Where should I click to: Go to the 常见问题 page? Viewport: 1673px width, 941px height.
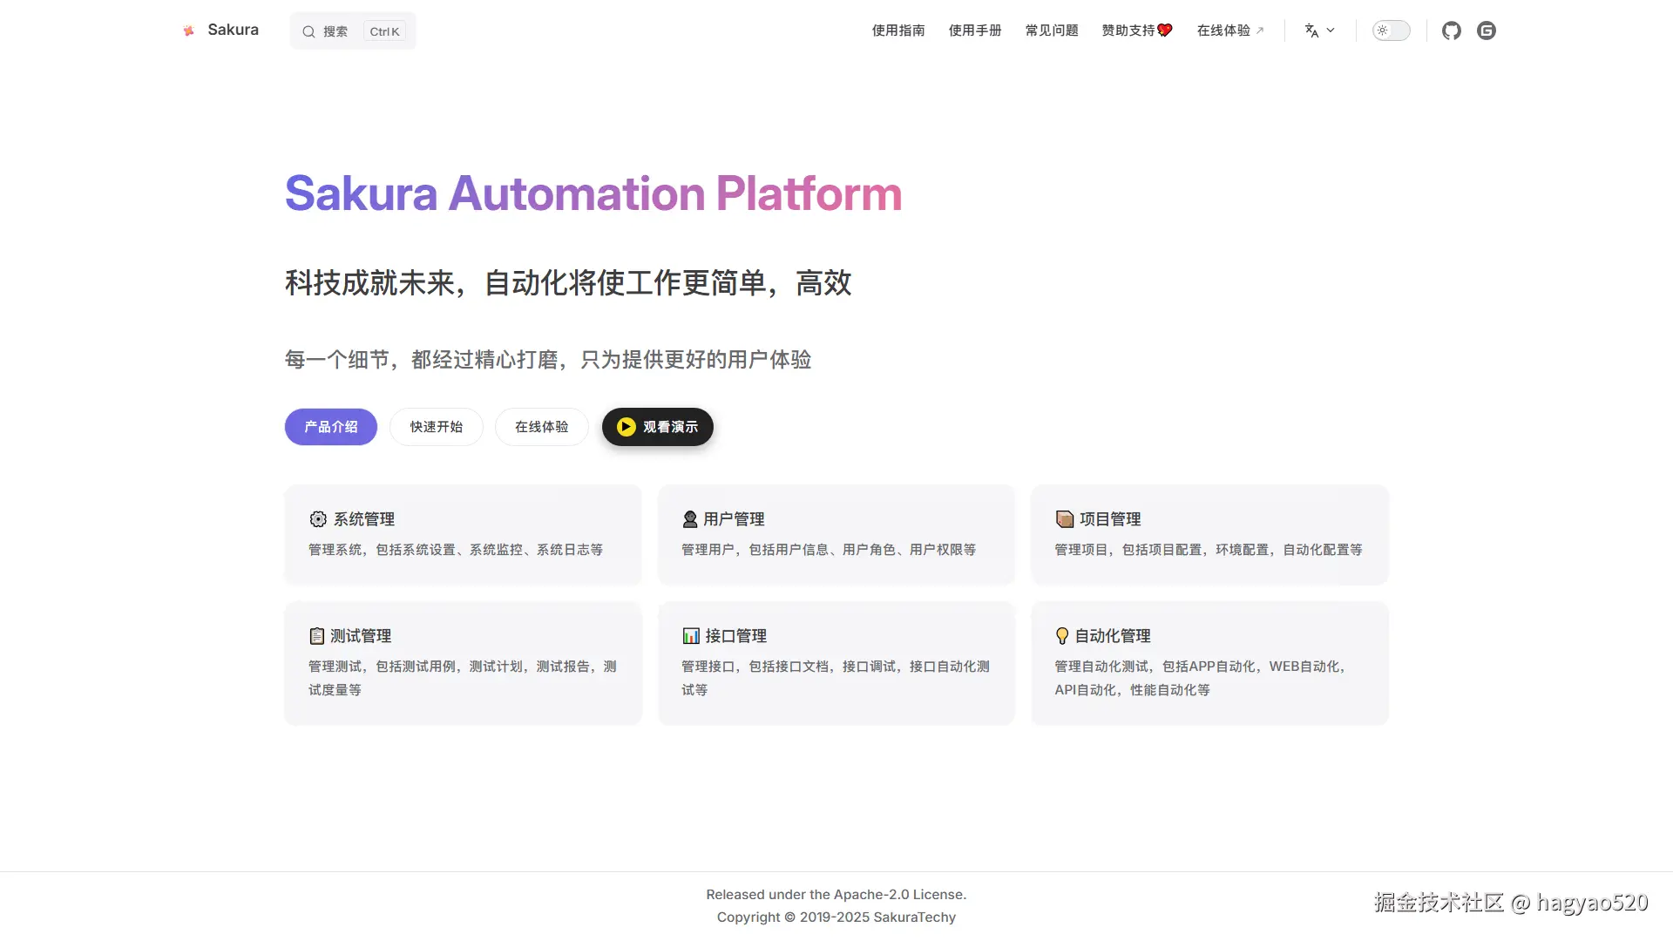point(1052,30)
